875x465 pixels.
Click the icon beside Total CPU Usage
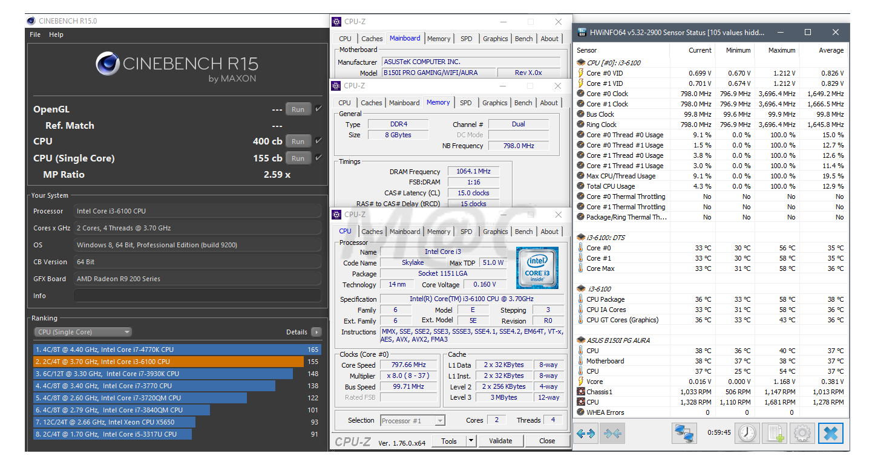581,186
